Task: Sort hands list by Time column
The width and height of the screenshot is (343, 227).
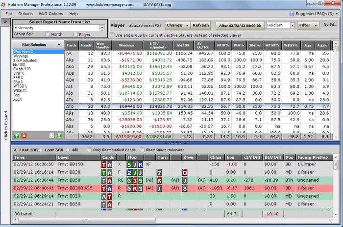Action: 34,157
